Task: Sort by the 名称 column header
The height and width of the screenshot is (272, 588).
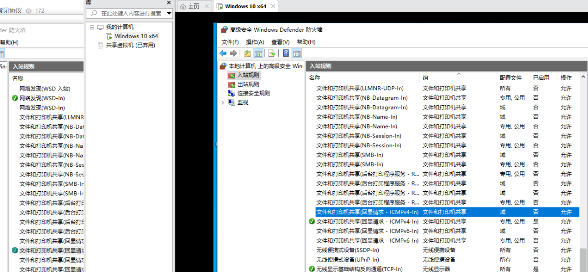Action: (x=364, y=78)
